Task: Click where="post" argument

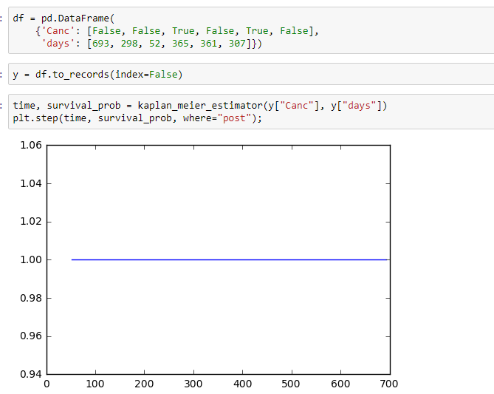Action: pos(217,118)
